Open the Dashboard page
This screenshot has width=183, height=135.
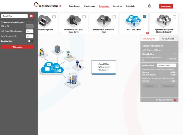click(x=75, y=6)
